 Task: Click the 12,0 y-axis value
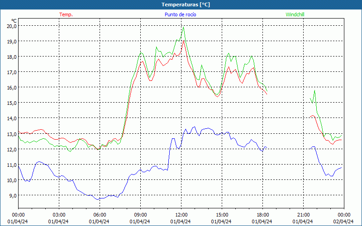tap(12, 150)
